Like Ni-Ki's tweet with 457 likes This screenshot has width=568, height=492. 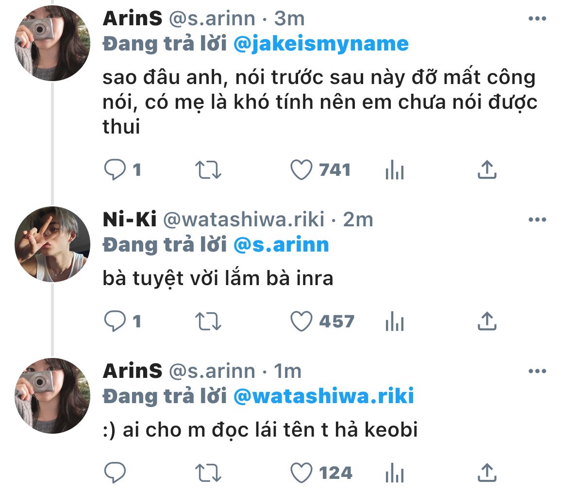pyautogui.click(x=301, y=321)
